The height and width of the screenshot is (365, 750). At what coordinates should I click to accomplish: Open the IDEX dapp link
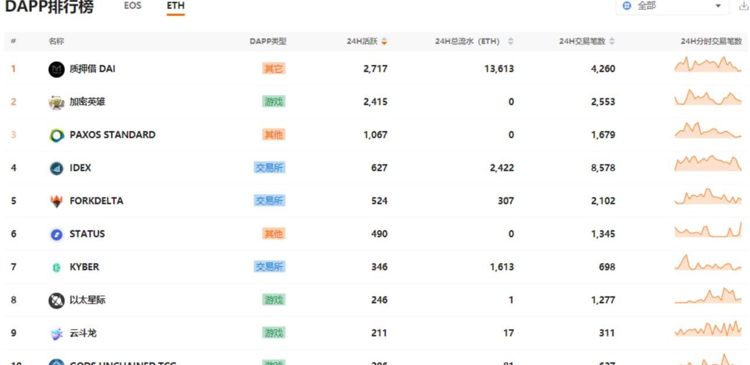click(x=80, y=167)
